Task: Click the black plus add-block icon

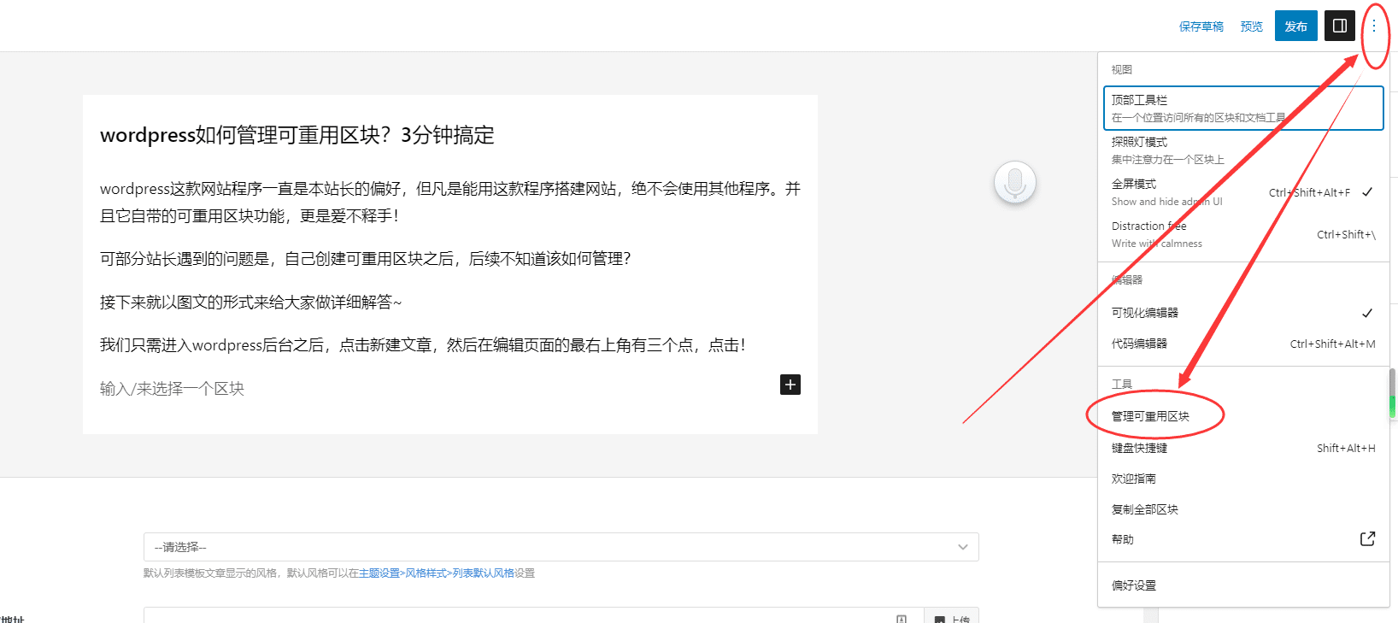Action: click(790, 385)
